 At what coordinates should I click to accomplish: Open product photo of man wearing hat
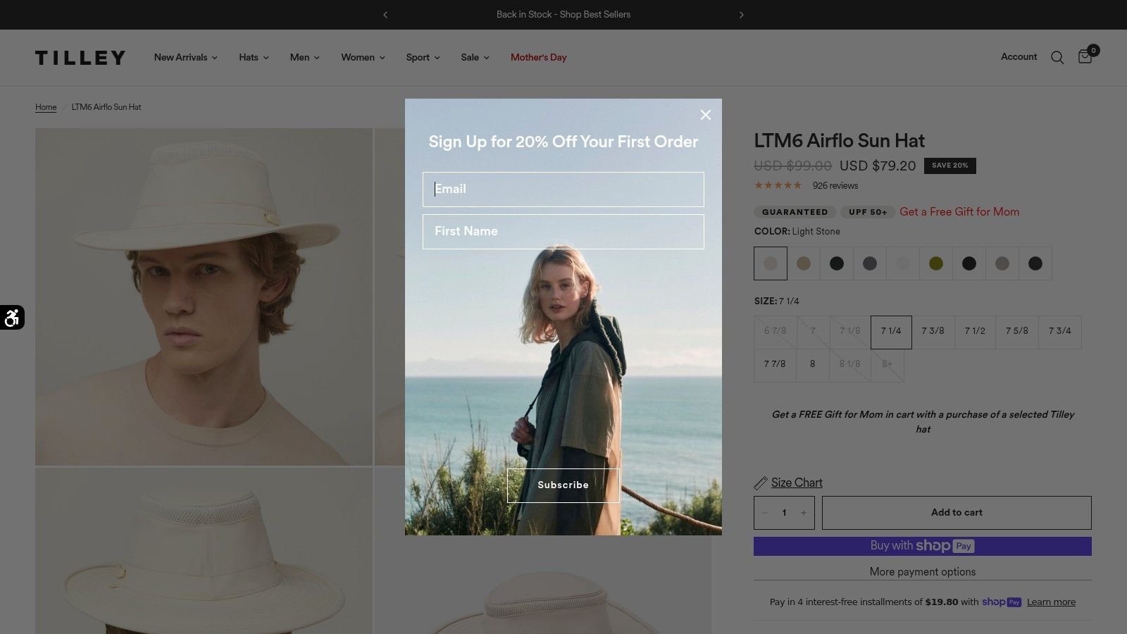204,297
